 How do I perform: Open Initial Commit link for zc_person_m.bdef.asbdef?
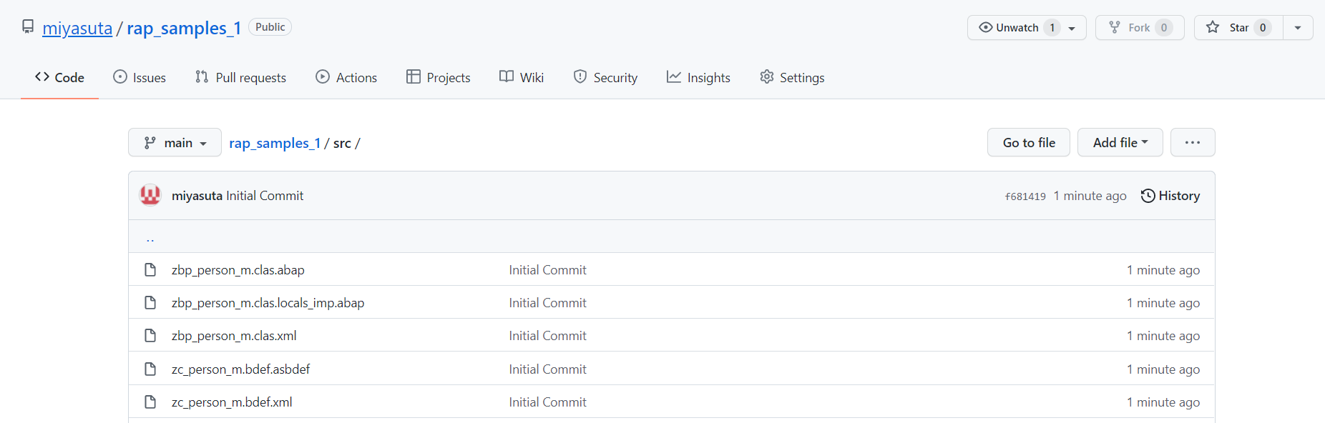pyautogui.click(x=547, y=369)
